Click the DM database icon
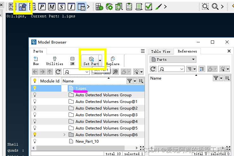 72,61
